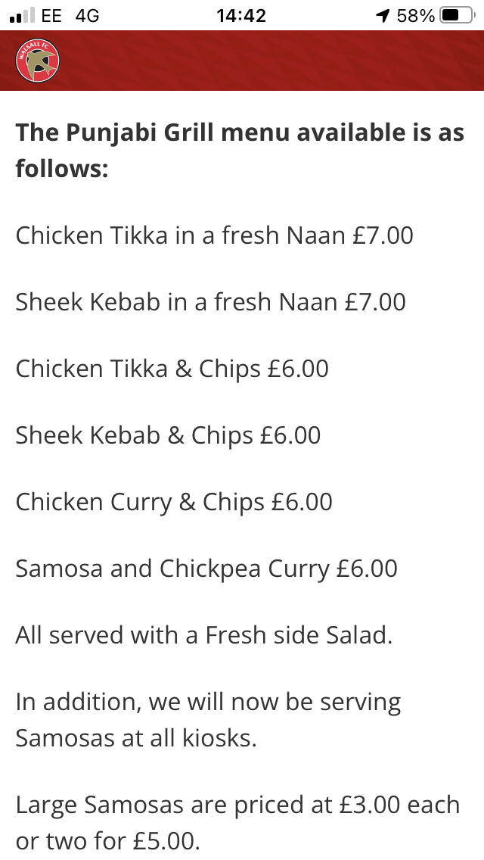The width and height of the screenshot is (484, 860).
Task: Tap the £7.00 price beside Chicken Tikka Naan
Action: pyautogui.click(x=383, y=235)
